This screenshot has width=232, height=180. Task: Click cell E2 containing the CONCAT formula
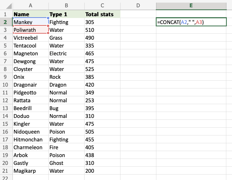pos(191,22)
